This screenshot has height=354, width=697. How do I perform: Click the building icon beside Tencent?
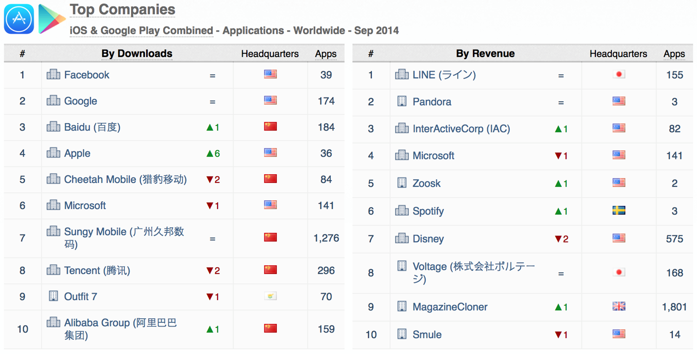pos(53,270)
